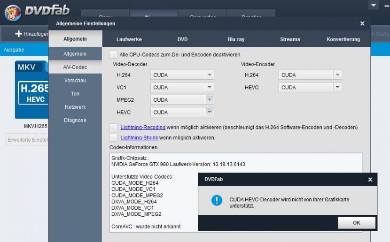Toggle the Lightning-Shrink checkbox
This screenshot has height=242, width=390.
coord(113,137)
